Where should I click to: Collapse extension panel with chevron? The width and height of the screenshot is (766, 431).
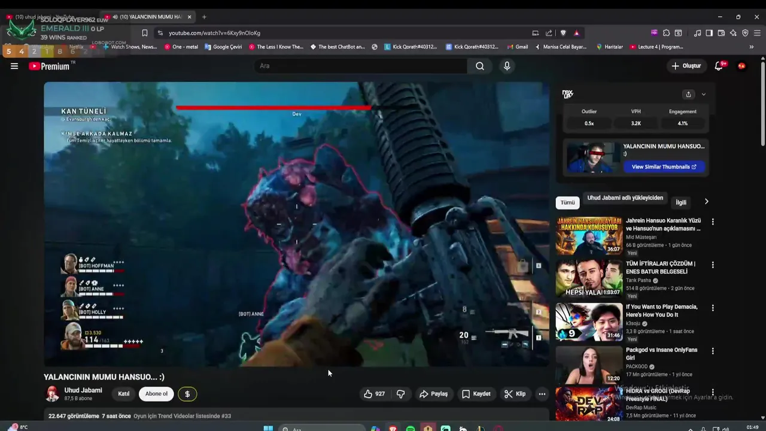[703, 95]
